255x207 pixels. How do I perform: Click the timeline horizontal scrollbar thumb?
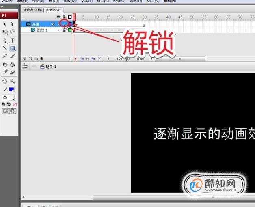click(x=180, y=59)
